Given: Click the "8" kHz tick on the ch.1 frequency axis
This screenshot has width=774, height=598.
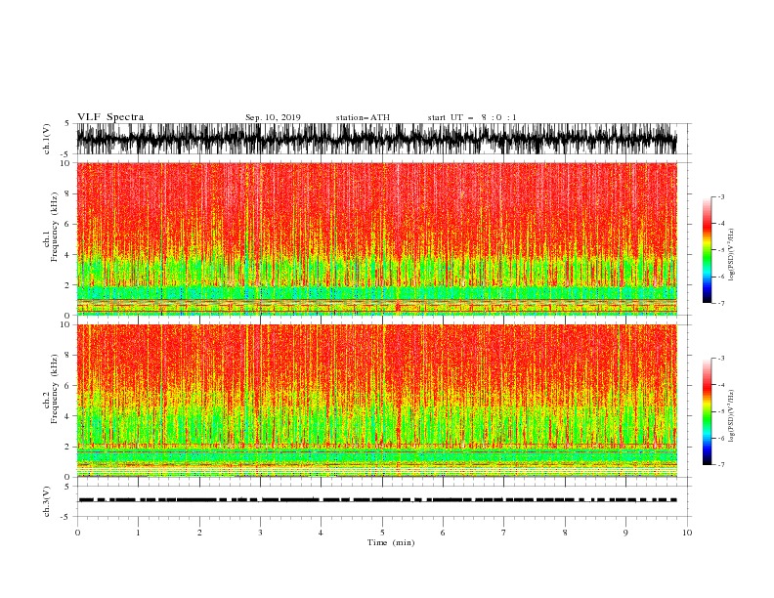Looking at the screenshot, I should (67, 193).
